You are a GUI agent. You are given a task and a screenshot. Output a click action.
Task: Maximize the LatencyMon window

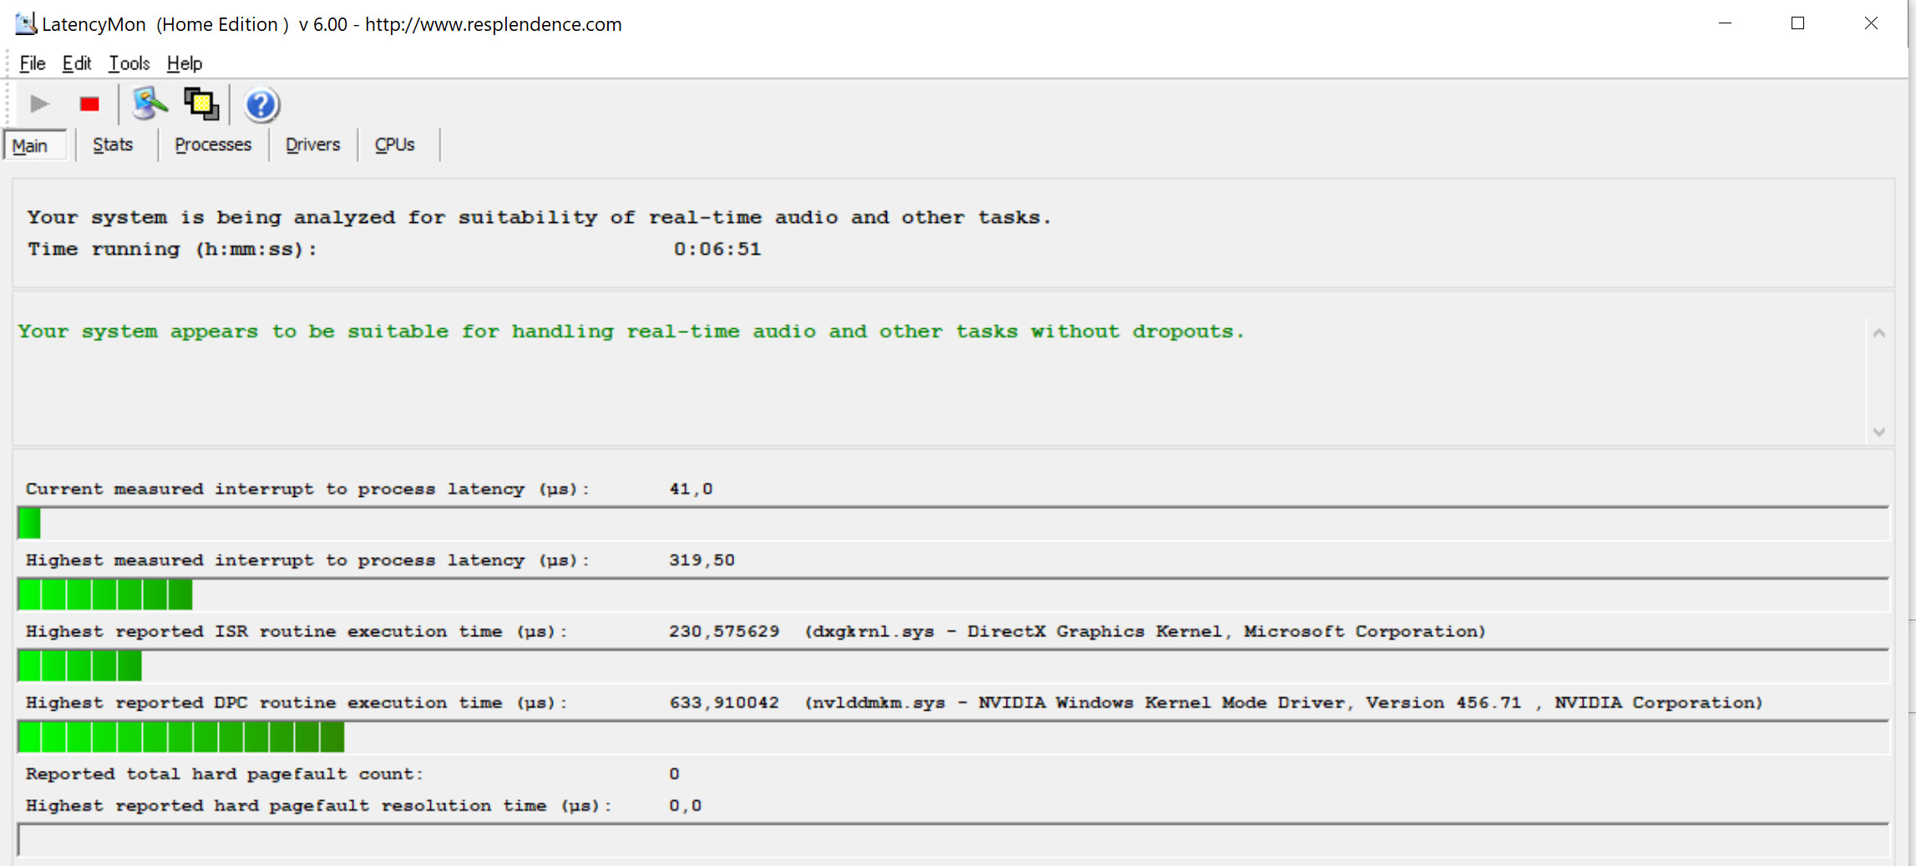point(1798,23)
